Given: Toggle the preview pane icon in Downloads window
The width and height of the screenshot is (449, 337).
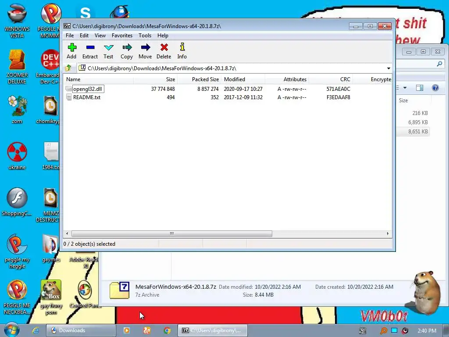Looking at the screenshot, I should 420,88.
